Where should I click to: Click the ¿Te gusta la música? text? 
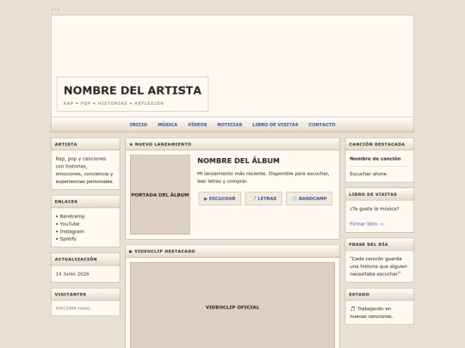(x=375, y=209)
